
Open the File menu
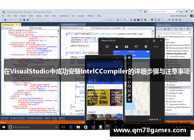(3, 16)
